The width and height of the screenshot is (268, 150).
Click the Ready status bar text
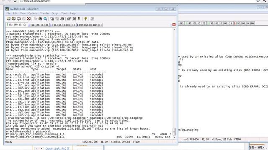tap(9, 142)
